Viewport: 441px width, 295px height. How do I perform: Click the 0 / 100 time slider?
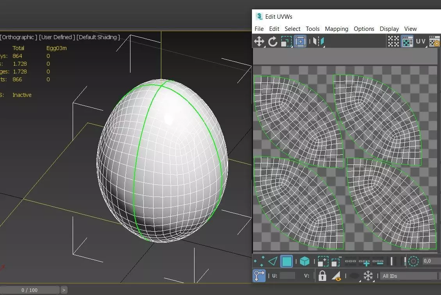pyautogui.click(x=30, y=290)
